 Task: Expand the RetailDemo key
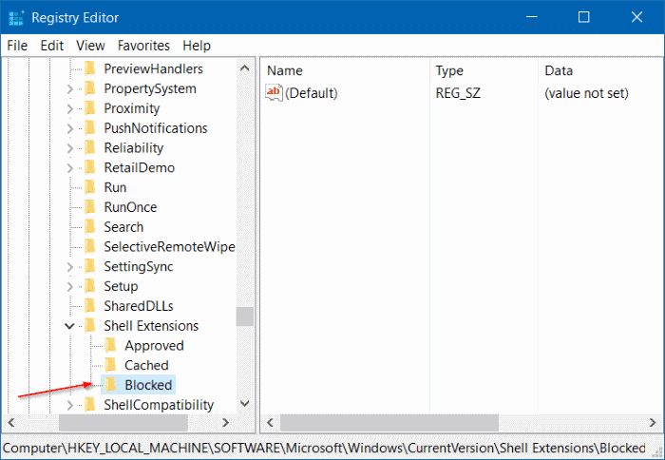coord(70,168)
